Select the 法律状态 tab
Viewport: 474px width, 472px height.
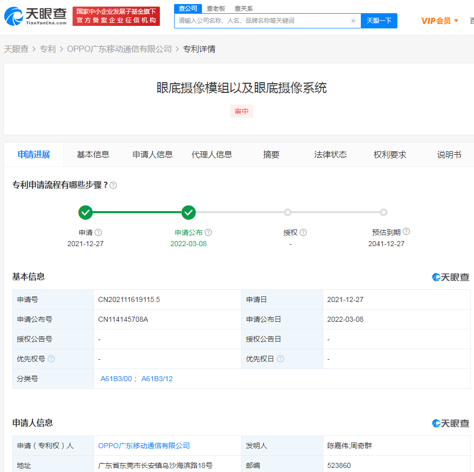pyautogui.click(x=330, y=154)
